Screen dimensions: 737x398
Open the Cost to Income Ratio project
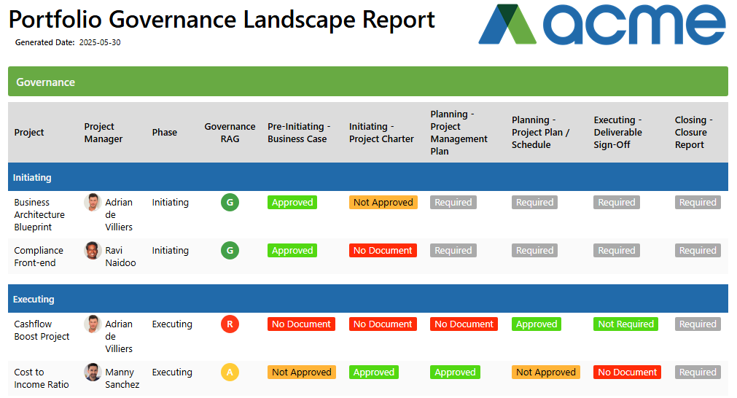tap(42, 378)
